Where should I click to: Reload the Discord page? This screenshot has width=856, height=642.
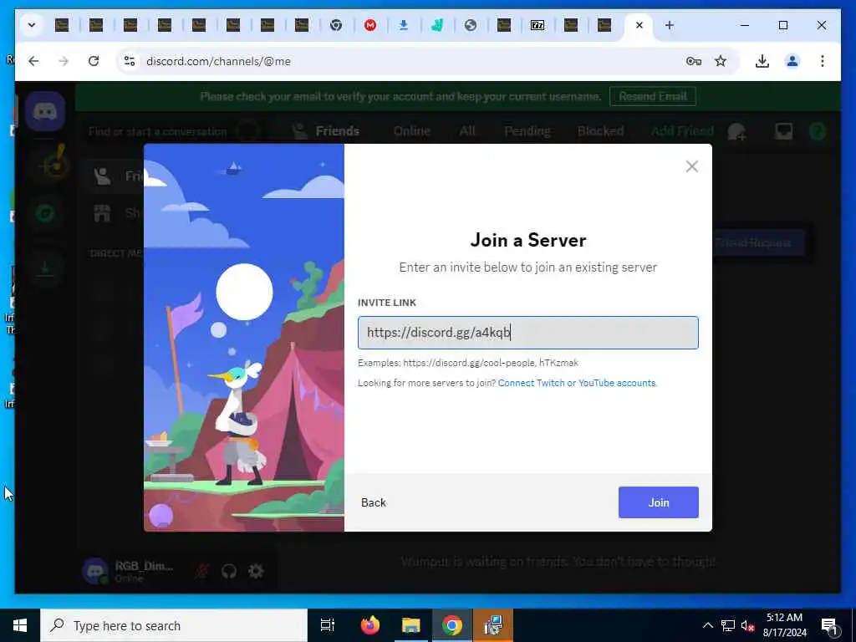[94, 61]
